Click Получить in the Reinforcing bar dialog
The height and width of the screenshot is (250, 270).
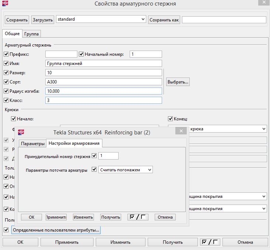pyautogui.click(x=111, y=217)
